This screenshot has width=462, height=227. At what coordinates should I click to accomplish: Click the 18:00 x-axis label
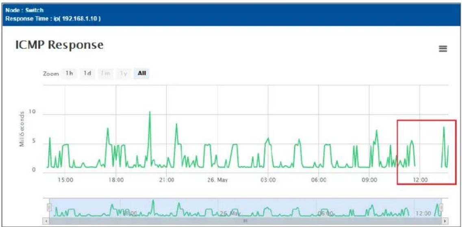[x=116, y=180]
